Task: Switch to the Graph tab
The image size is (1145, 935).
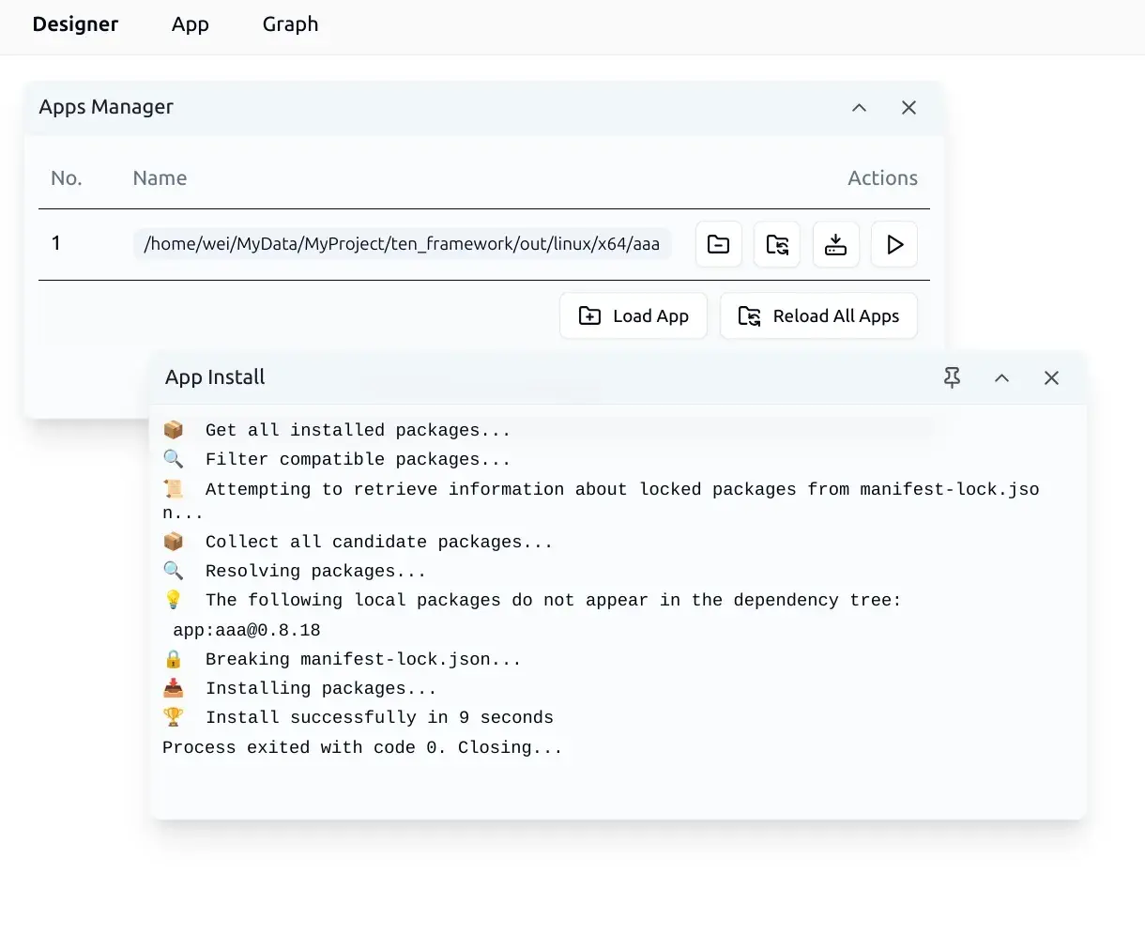Action: pyautogui.click(x=289, y=24)
